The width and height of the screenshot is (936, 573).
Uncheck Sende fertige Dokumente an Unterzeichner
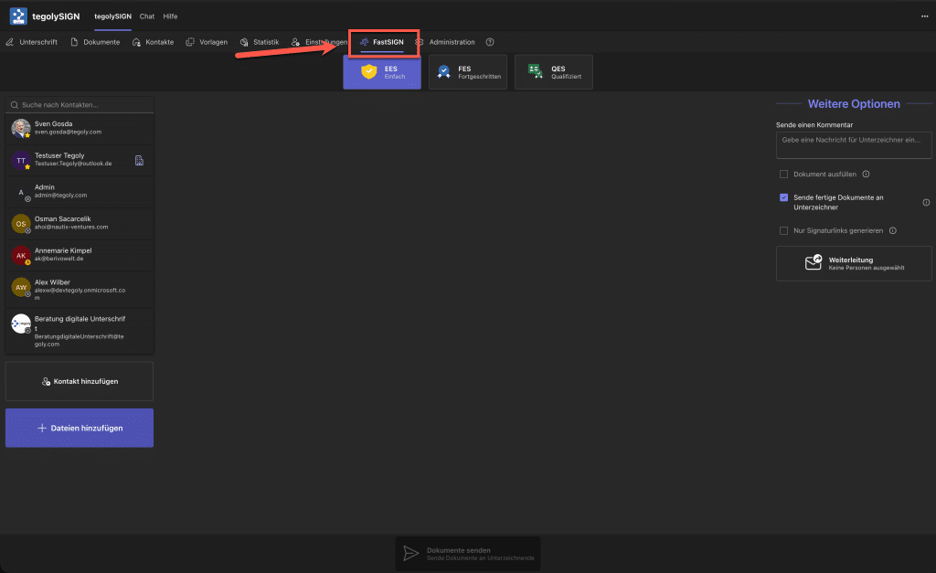783,197
